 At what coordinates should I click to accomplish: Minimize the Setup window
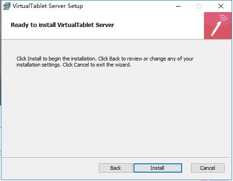pos(178,6)
